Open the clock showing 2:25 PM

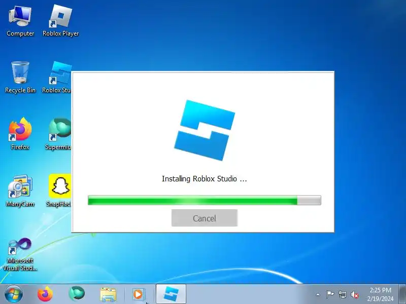380,294
